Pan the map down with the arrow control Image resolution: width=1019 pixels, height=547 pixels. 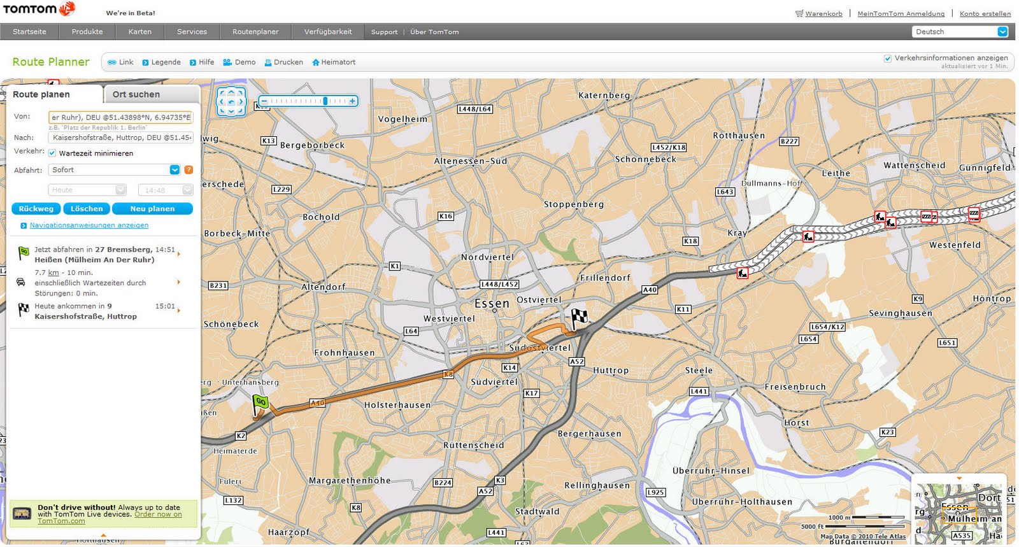click(x=231, y=111)
